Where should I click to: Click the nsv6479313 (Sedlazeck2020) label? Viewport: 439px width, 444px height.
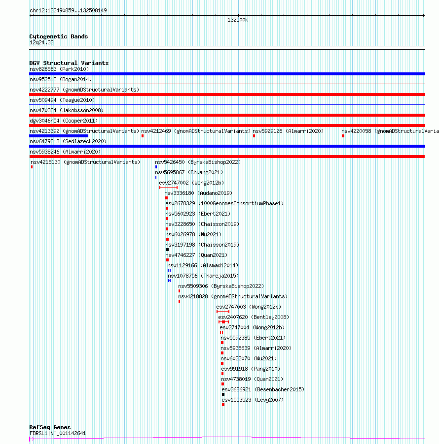point(68,141)
